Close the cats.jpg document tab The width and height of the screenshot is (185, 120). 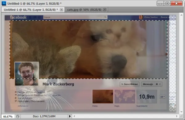point(105,10)
